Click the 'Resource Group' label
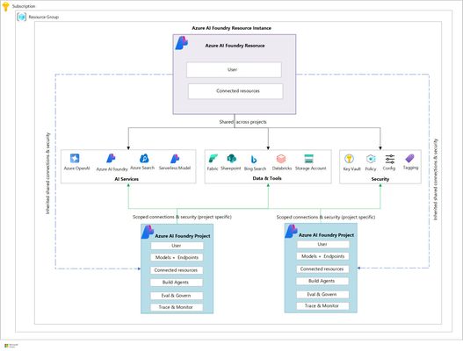This screenshot has width=463, height=351. 43,17
